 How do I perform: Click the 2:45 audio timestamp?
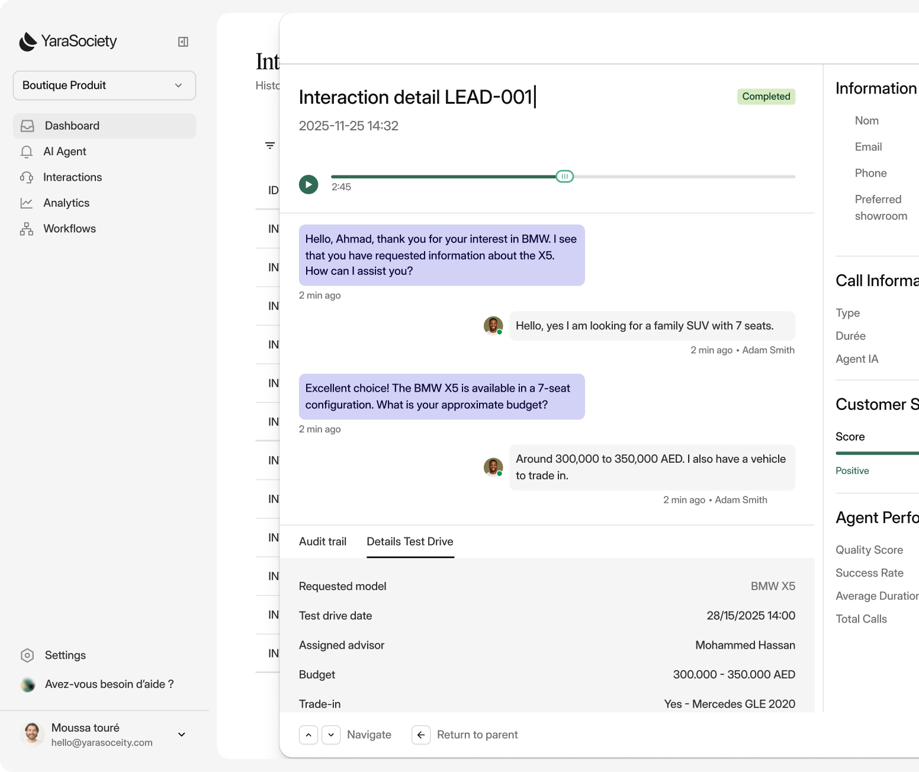click(341, 187)
